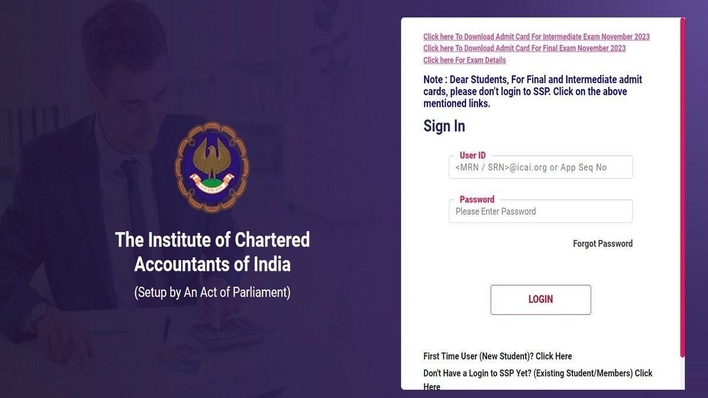Click inside the Password input field
The height and width of the screenshot is (398, 708).
pyautogui.click(x=540, y=211)
